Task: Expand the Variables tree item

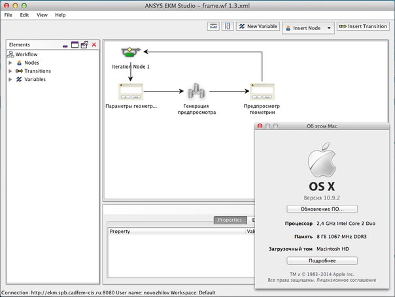Action: (10, 80)
